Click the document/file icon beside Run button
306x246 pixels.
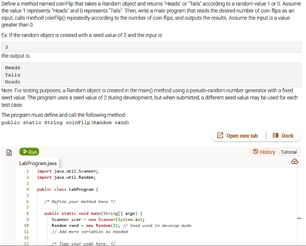pyautogui.click(x=9, y=152)
